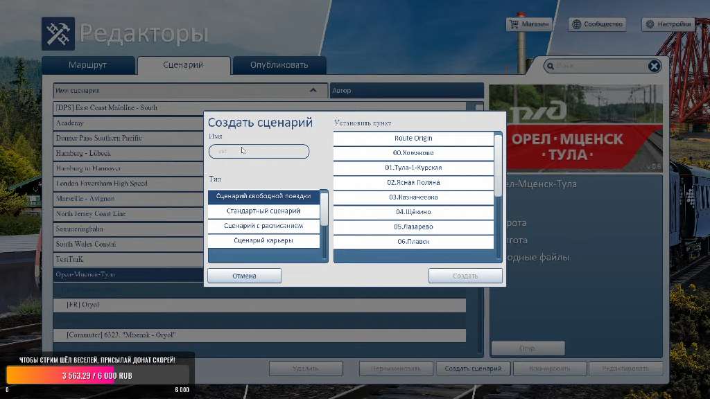Image resolution: width=710 pixels, height=399 pixels.
Task: Click the donation goal progress bar
Action: tap(98, 376)
